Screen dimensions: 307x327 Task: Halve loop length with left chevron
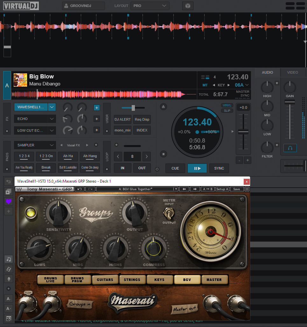118,157
